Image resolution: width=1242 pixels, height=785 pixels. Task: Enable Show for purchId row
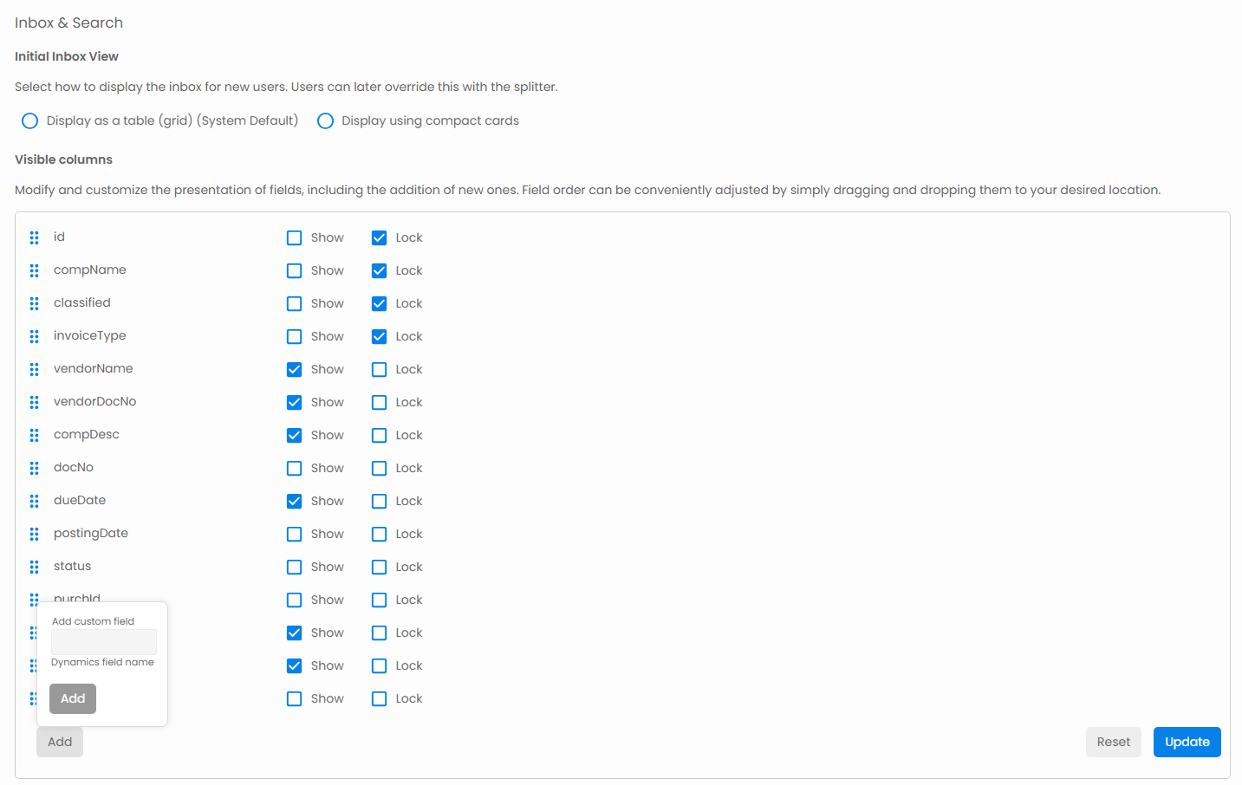coord(295,600)
